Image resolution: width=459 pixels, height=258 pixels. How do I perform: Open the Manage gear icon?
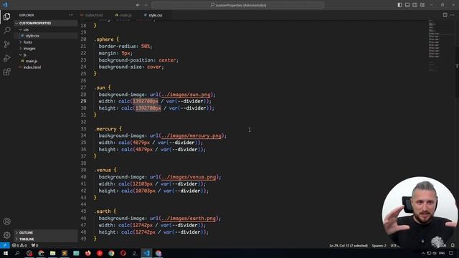pos(6,235)
